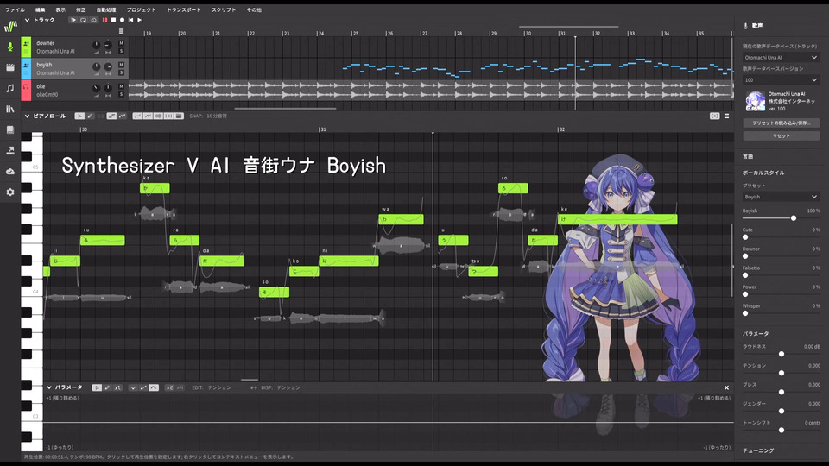Click the boyish track pan knob

(108, 67)
